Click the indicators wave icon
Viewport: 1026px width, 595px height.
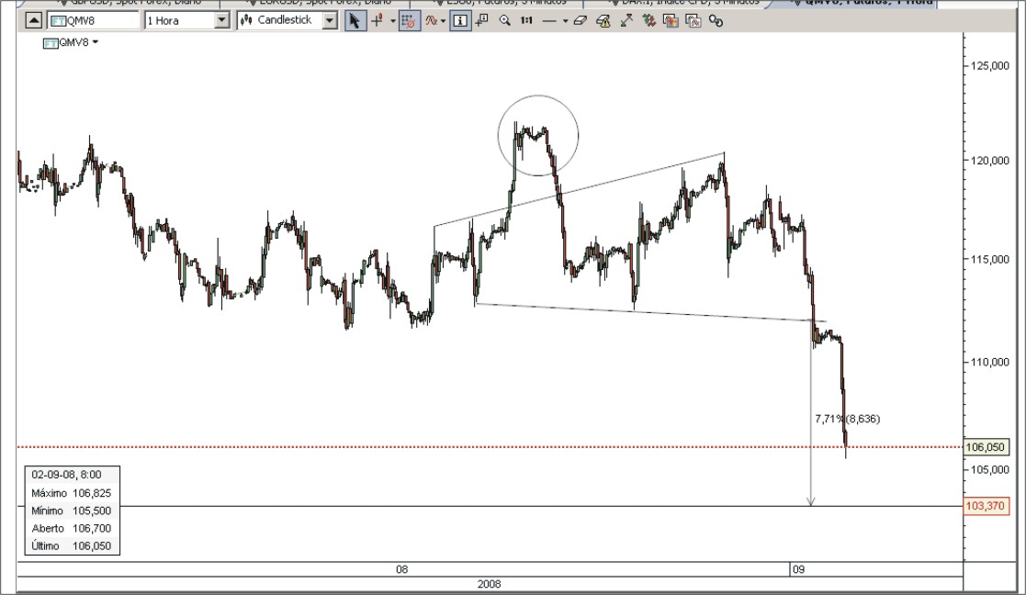(431, 21)
